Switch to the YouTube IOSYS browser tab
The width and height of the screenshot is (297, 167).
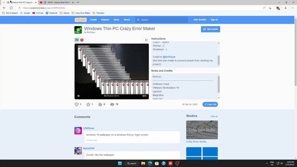pos(56,2)
